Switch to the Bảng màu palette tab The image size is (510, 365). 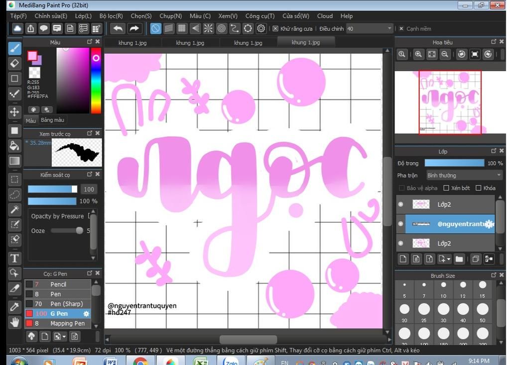52,120
